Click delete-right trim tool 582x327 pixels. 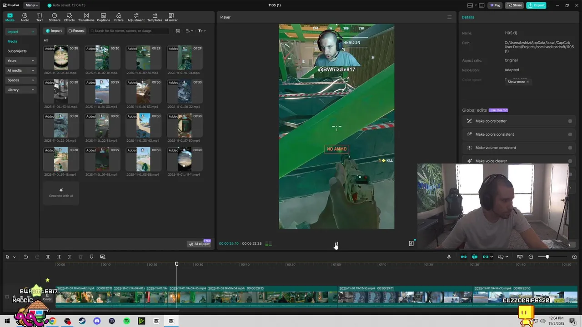(x=69, y=257)
